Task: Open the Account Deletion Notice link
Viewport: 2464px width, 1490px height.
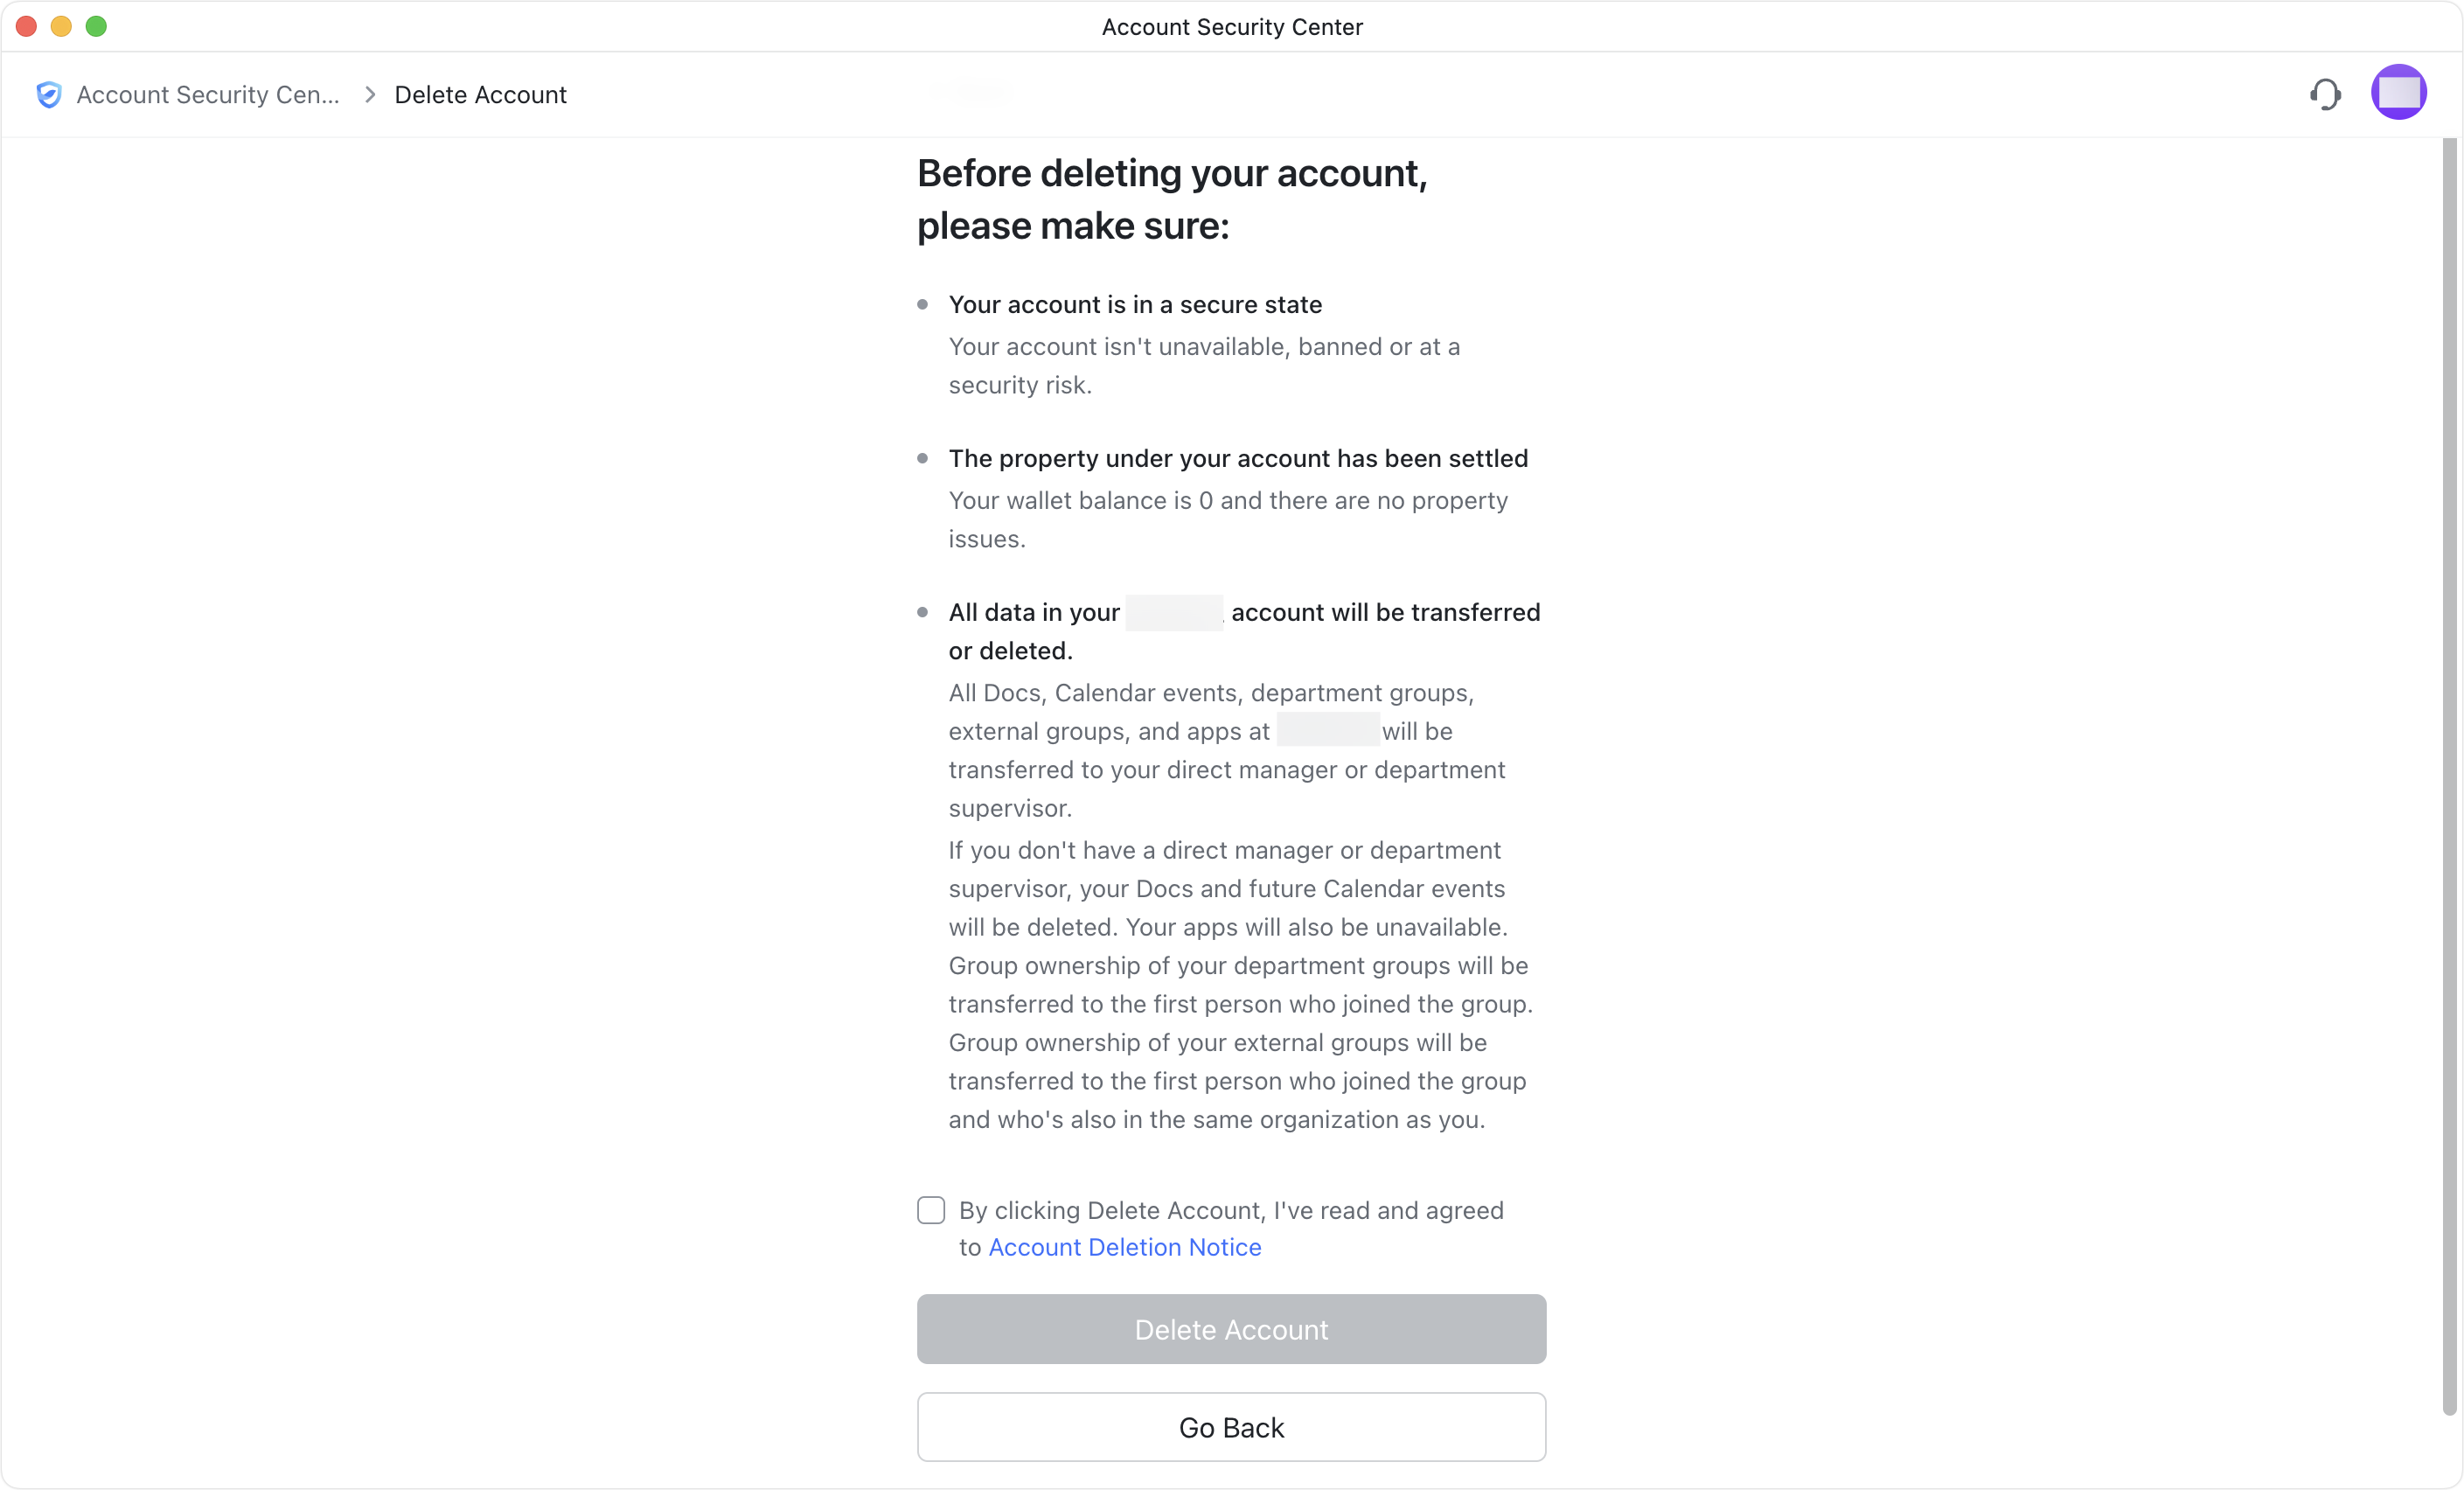Action: coord(1124,1247)
